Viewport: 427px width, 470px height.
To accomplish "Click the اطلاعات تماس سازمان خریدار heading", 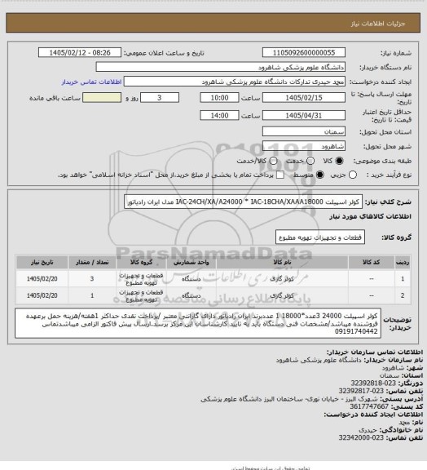I will coord(375,352).
